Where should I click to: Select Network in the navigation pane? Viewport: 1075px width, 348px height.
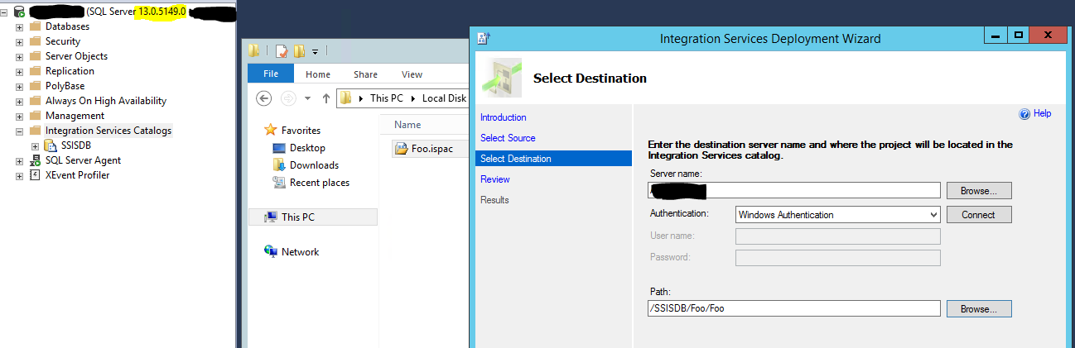(300, 252)
